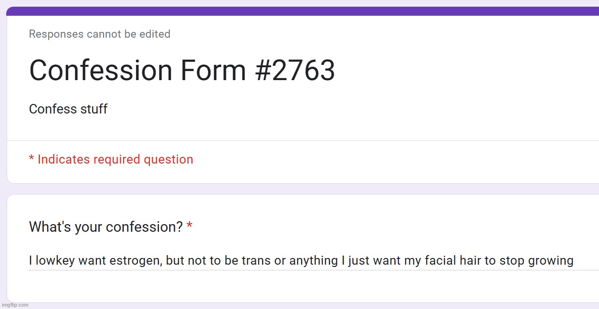Click the 'Indicates required question' red text
Viewport: 599px width, 309px height.
pos(116,160)
